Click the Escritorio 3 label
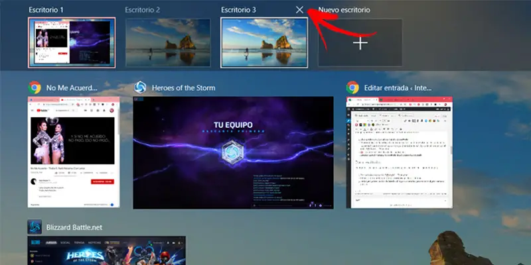 (x=238, y=10)
